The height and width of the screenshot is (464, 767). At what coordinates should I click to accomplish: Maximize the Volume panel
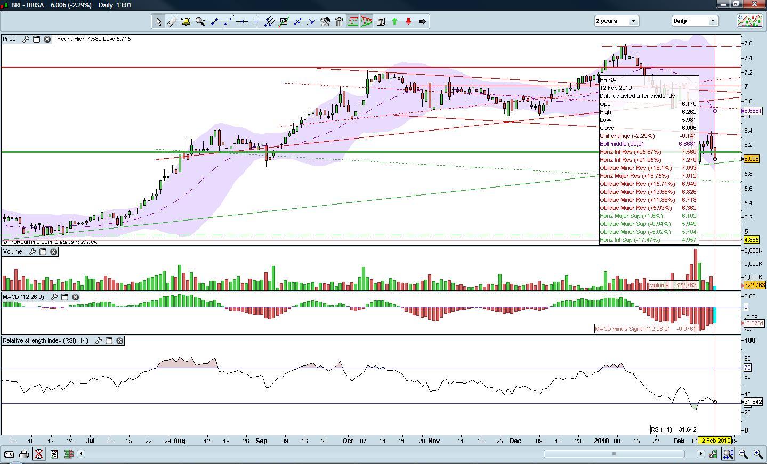click(43, 251)
